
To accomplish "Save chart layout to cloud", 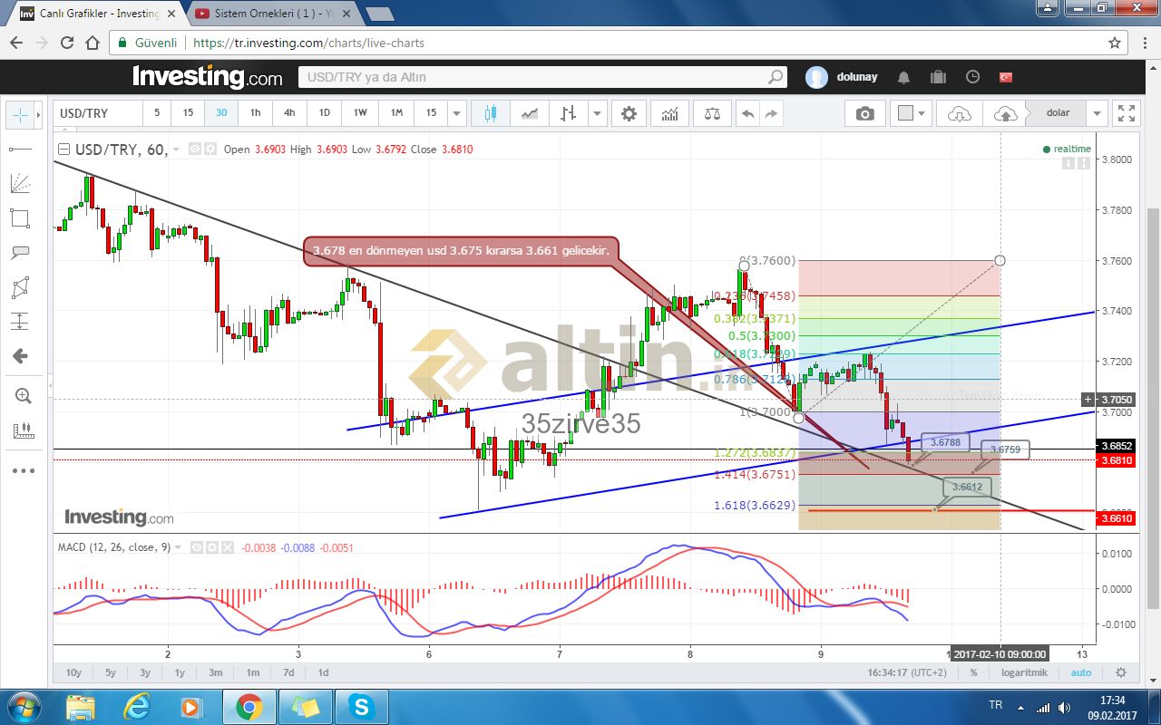I will [1005, 113].
